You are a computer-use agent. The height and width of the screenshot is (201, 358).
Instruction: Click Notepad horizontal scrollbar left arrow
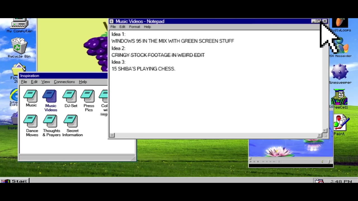coord(112,135)
